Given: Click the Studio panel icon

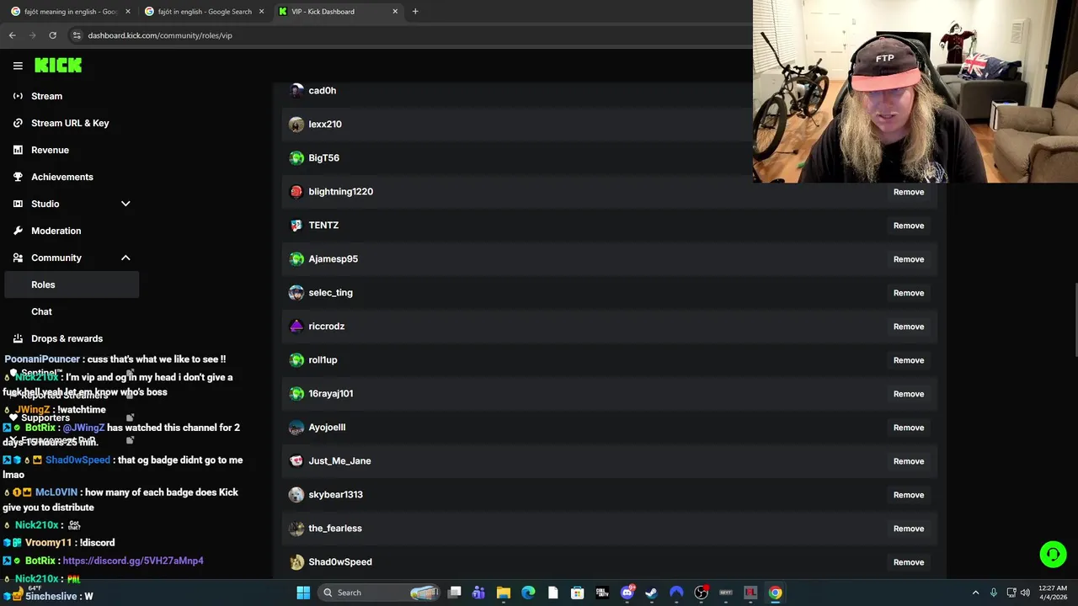Looking at the screenshot, I should tap(18, 204).
